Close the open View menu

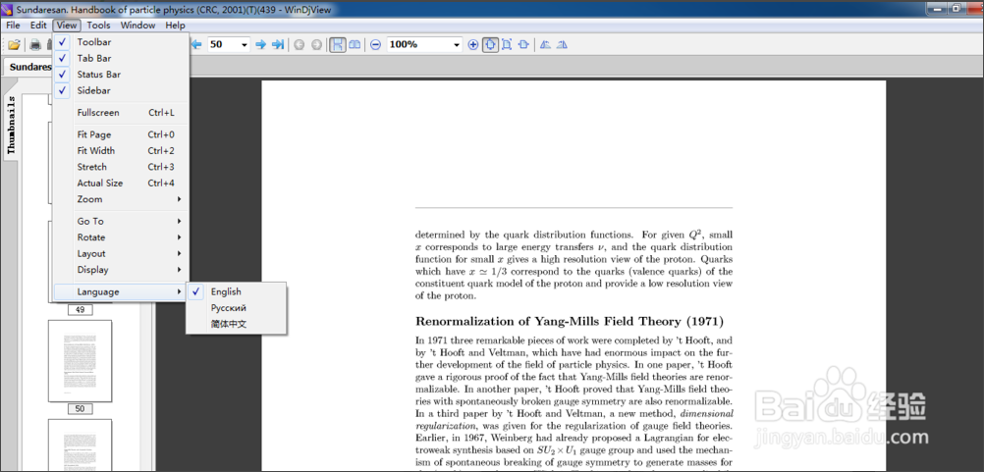pyautogui.click(x=67, y=26)
